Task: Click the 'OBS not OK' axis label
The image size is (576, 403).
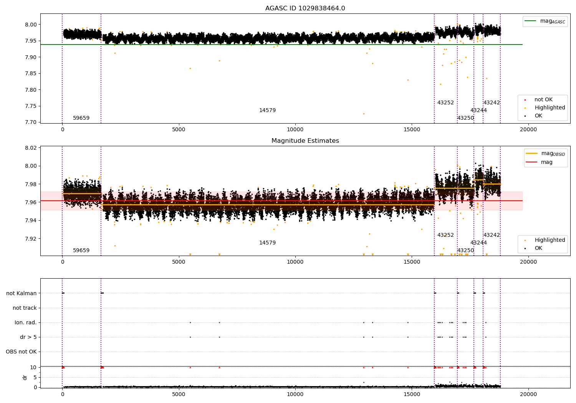Action: (21, 352)
